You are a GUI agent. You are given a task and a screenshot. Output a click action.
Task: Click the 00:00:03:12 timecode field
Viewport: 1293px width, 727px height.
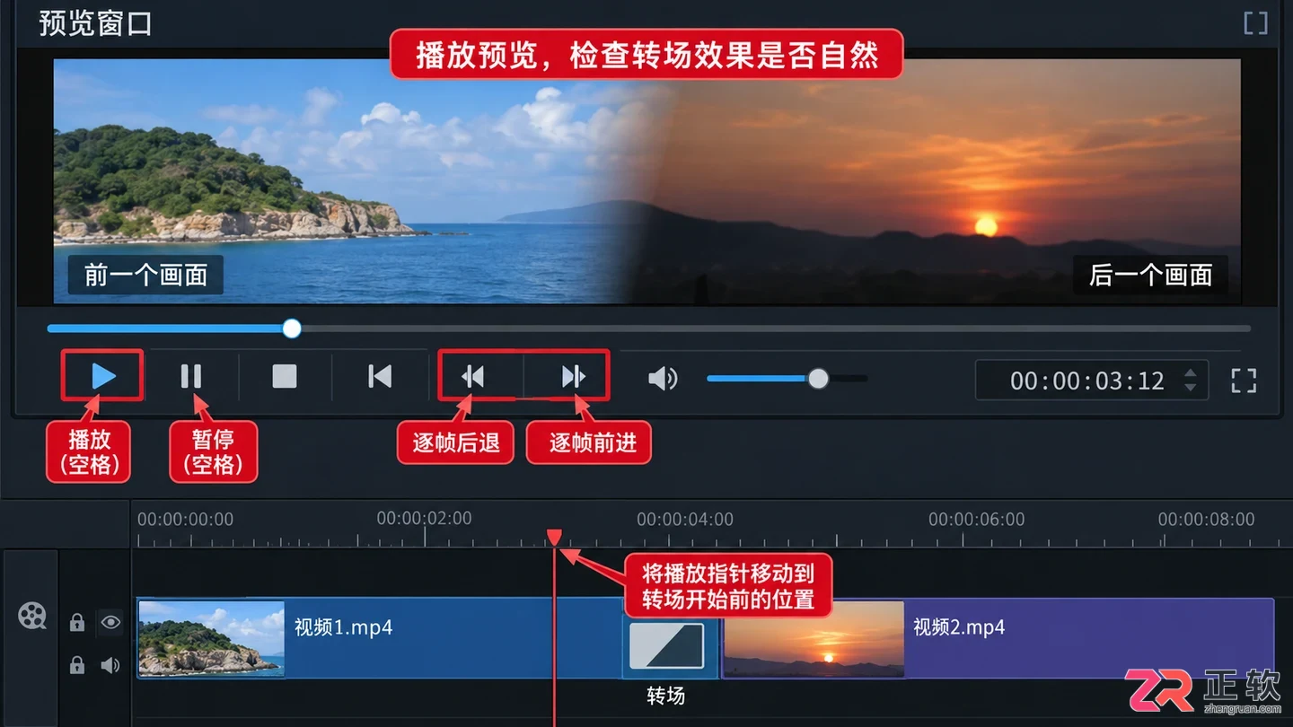[1092, 381]
